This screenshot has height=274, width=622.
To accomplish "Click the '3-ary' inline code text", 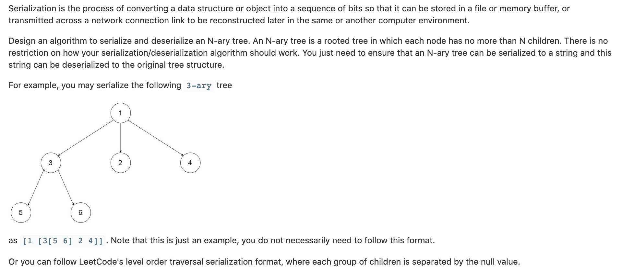I will click(199, 86).
